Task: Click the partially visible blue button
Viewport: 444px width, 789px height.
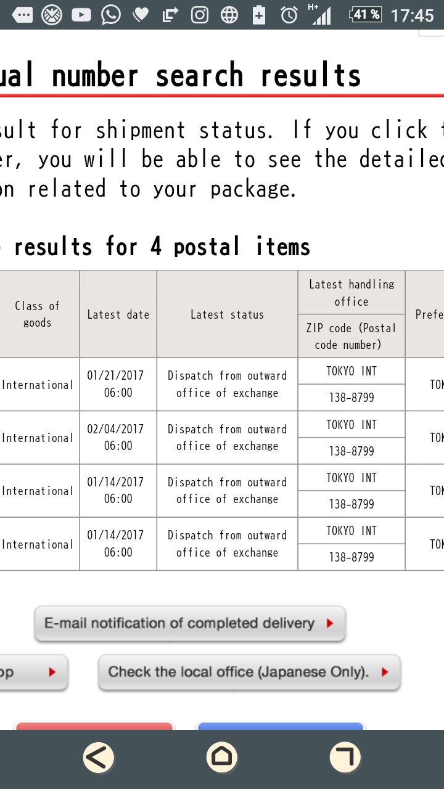Action: [x=280, y=726]
